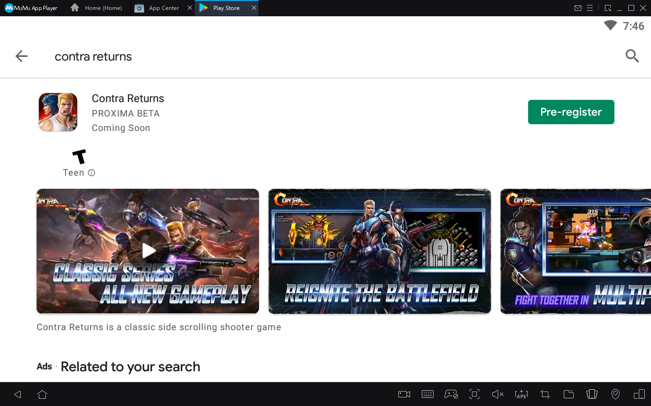Toggle the fullscreen icon in the toolbar
Viewport: 651px width, 406px height.
coord(474,394)
